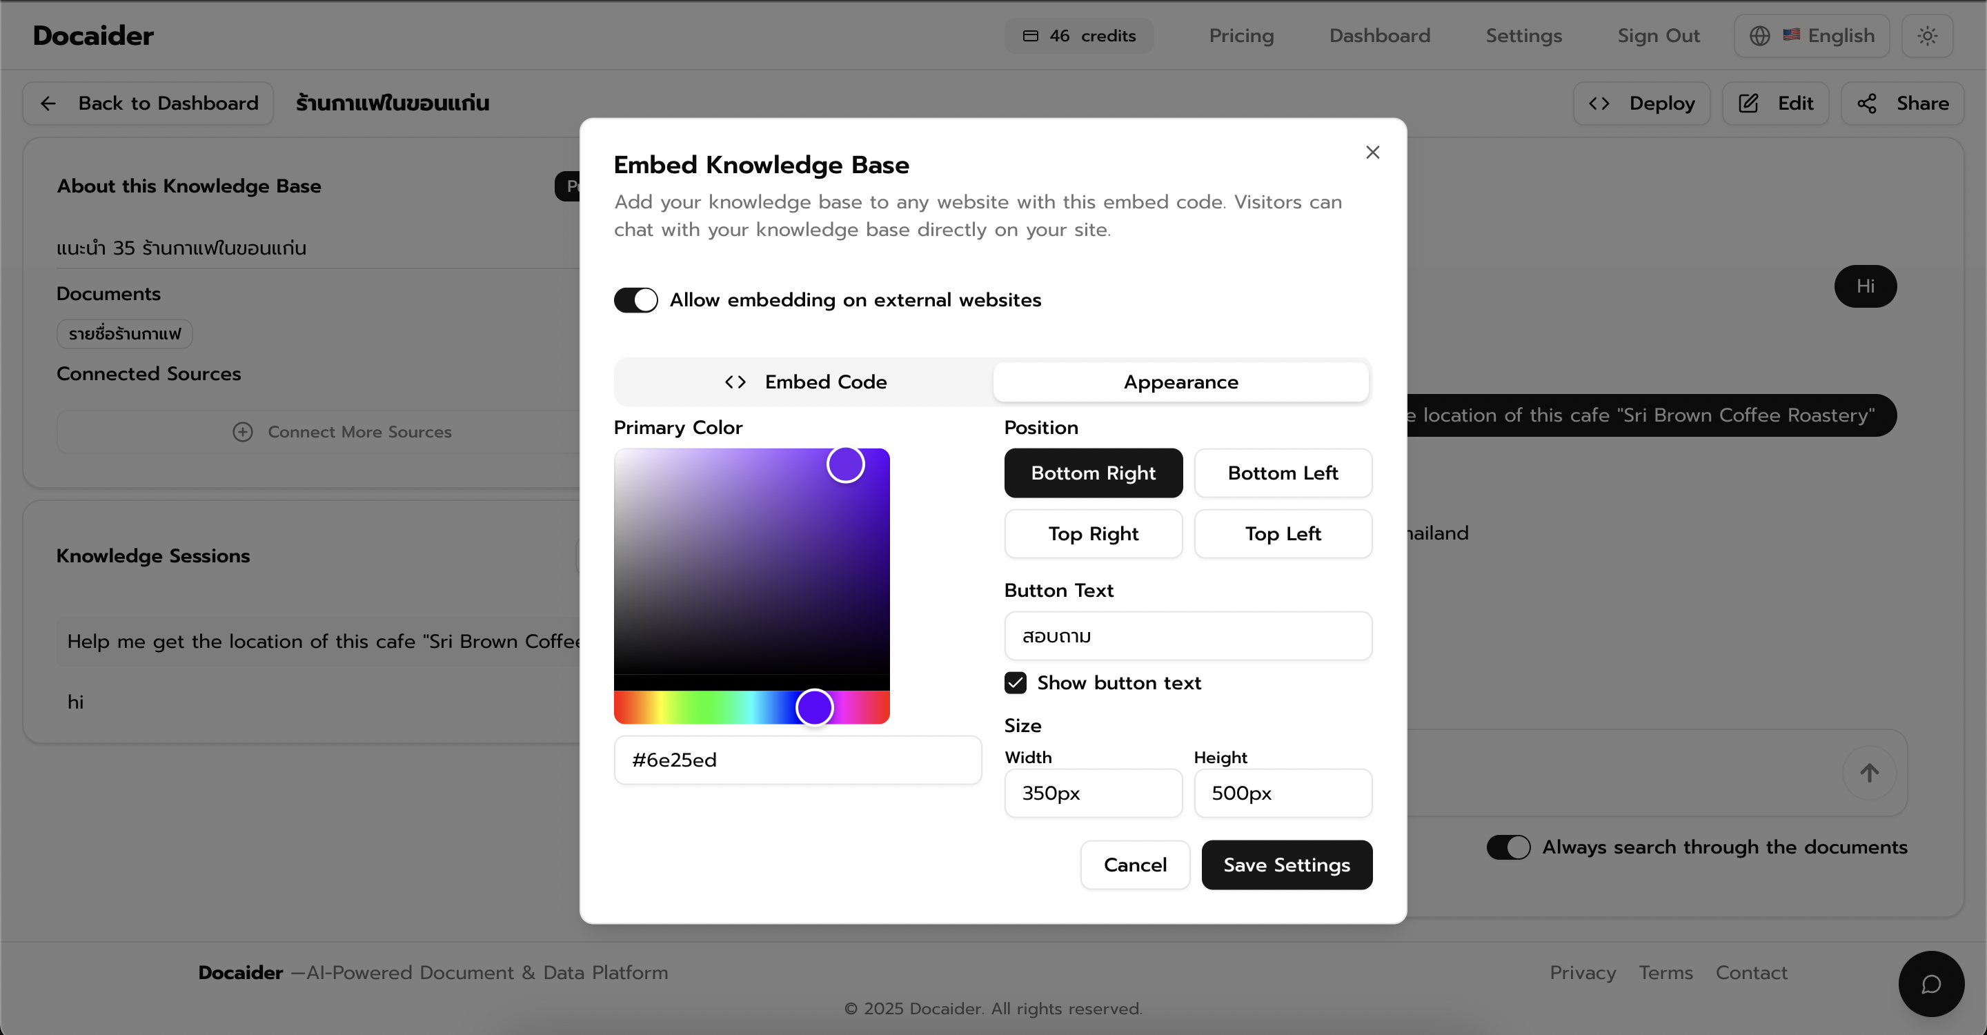
Task: Open the รายชื่อร้านกาแฟ document tag
Action: point(124,334)
